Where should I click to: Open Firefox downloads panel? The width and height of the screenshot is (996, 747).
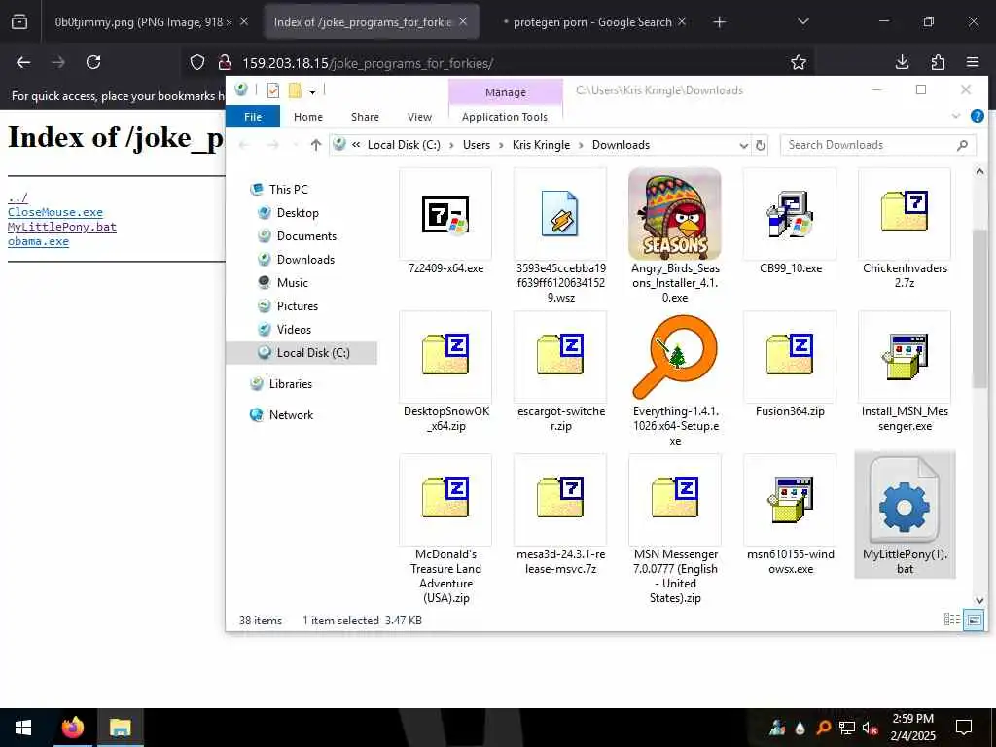click(x=902, y=62)
